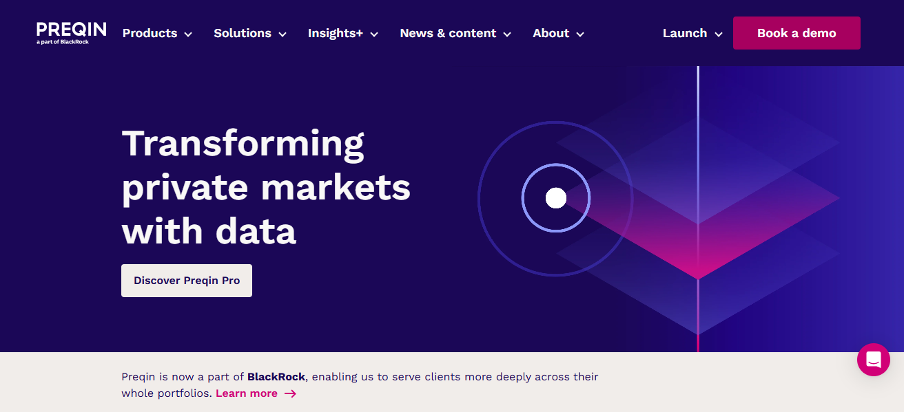Open the Launch menu
Screen dimensions: 904x412
[x=685, y=33]
